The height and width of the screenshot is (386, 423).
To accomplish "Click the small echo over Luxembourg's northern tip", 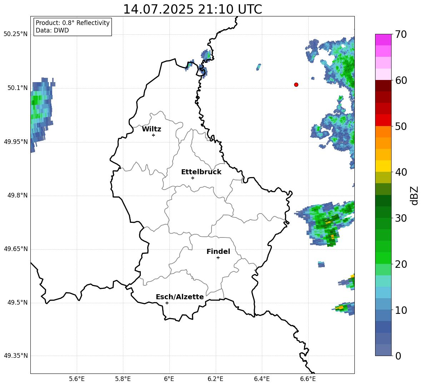I will (189, 65).
